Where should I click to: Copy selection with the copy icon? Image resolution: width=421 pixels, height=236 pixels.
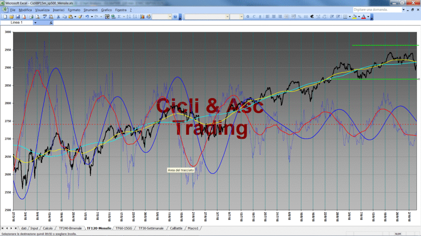(65, 16)
